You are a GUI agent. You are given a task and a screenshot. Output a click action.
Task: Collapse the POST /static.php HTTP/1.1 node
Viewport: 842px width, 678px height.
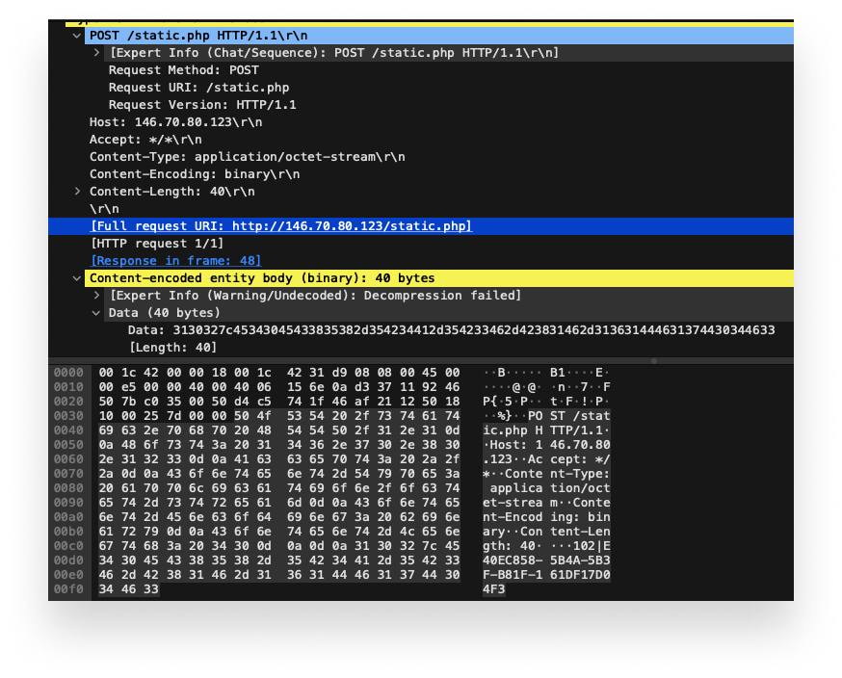(75, 35)
